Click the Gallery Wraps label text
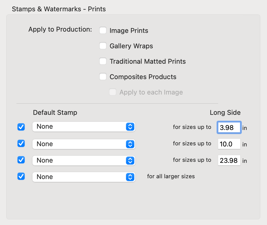 point(131,46)
